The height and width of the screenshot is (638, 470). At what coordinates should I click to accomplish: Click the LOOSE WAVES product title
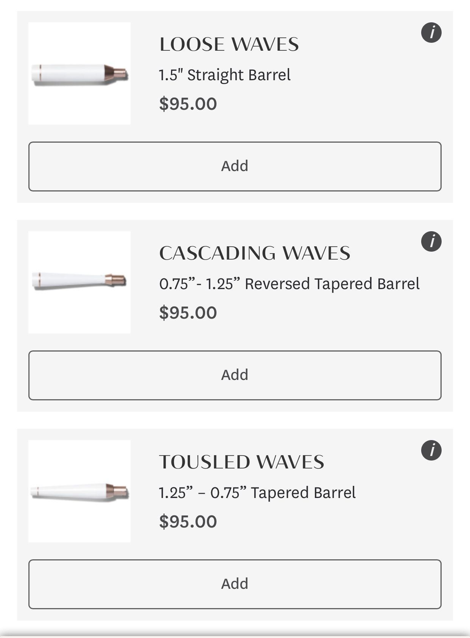tap(229, 44)
